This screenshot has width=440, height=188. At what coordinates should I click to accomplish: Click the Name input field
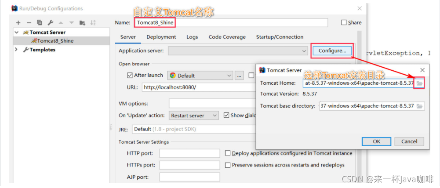pyautogui.click(x=231, y=23)
